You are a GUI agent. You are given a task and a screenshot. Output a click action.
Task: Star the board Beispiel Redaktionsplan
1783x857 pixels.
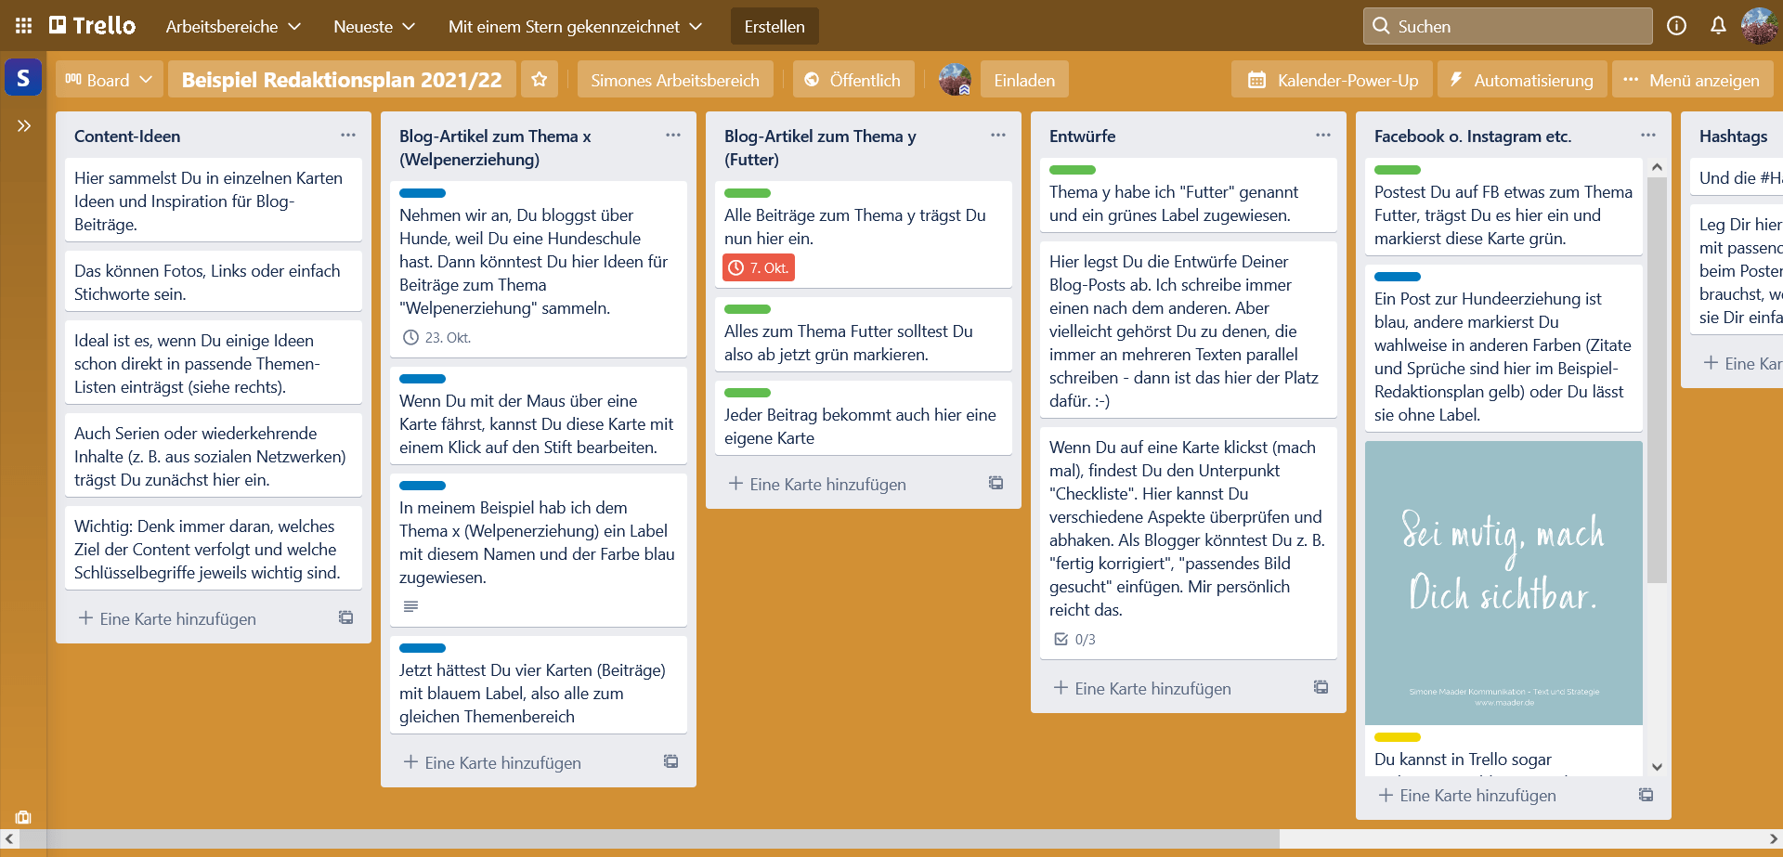click(539, 80)
